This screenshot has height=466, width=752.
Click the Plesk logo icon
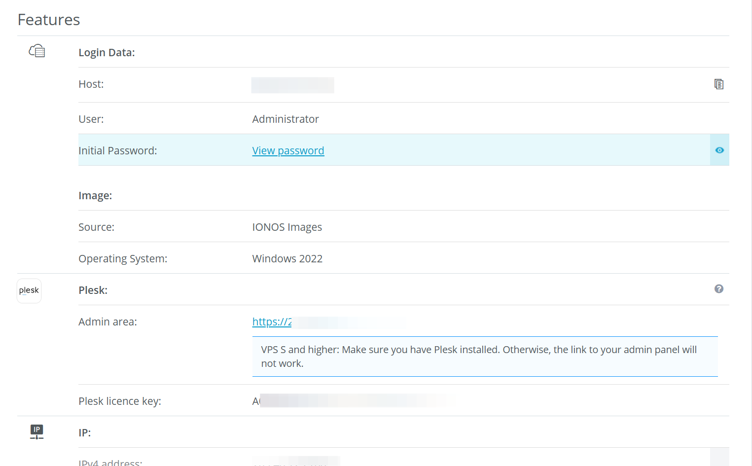29,291
